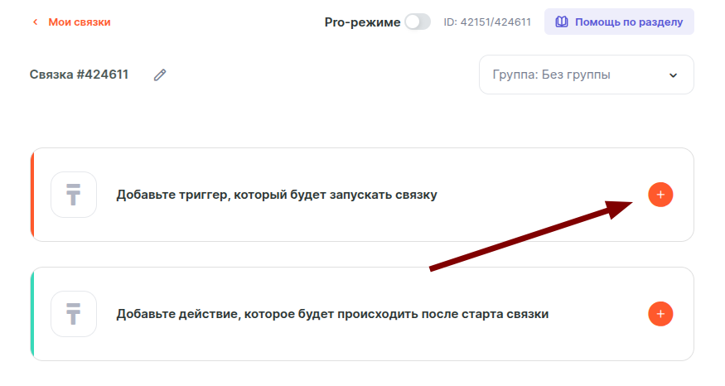Expand the group selector using its chevron arrow

(673, 75)
